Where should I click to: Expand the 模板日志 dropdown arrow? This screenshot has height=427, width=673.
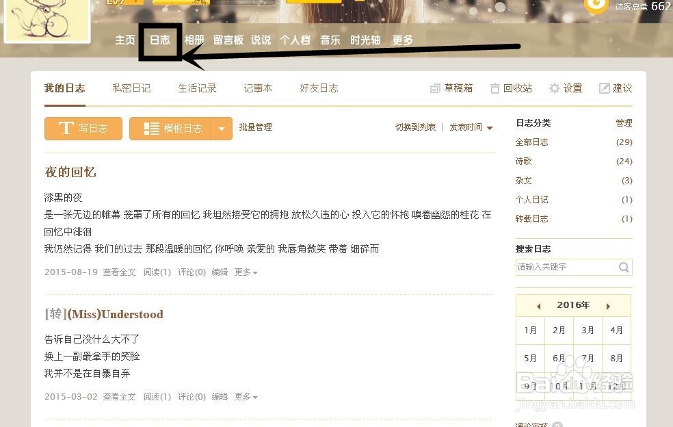(222, 129)
